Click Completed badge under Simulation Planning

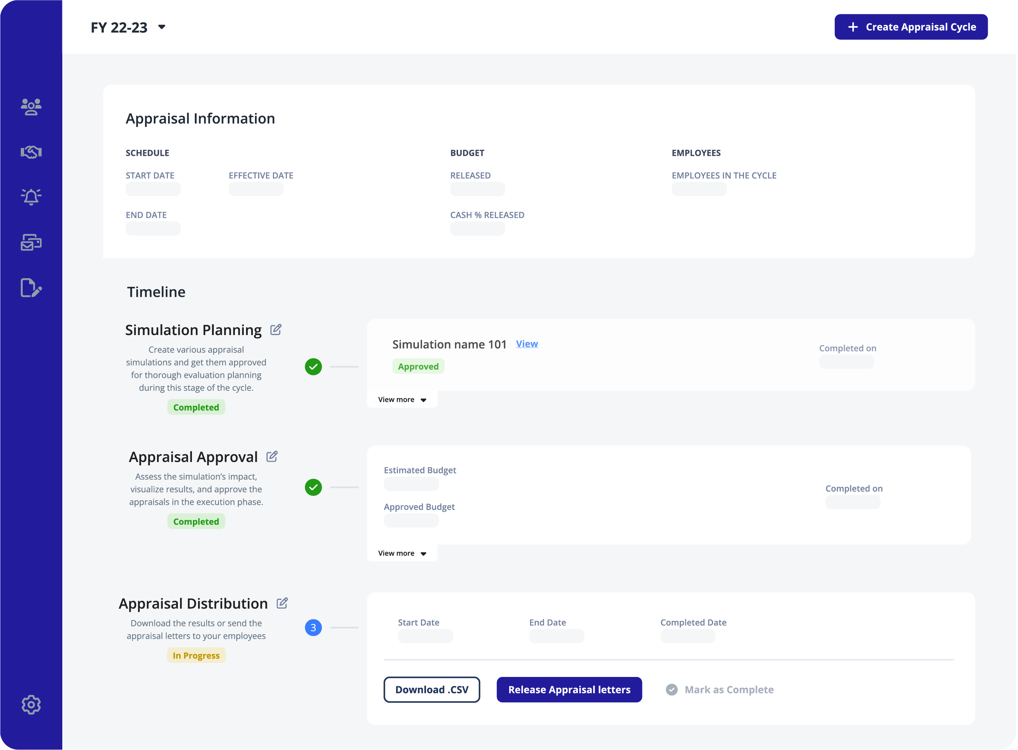[x=196, y=407]
